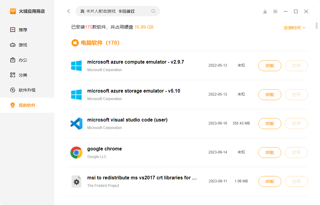Uninstall microsoft visual studio code
The height and width of the screenshot is (205, 320).
(270, 124)
